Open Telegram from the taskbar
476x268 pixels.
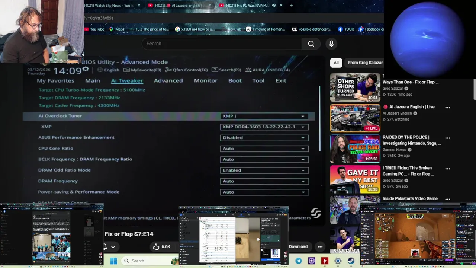point(299,261)
